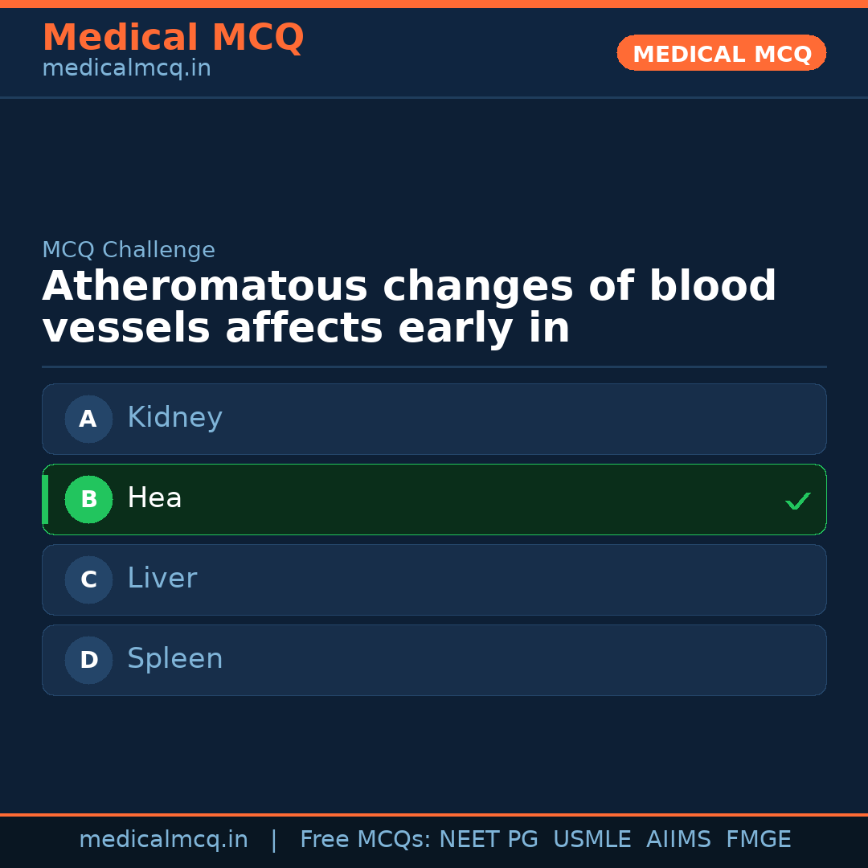Click the FMGE footer link
Screen dimensions: 868x868
tap(758, 838)
